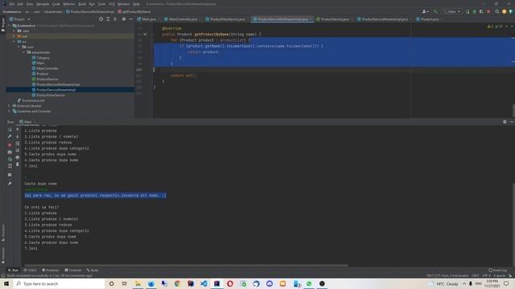This screenshot has width=515, height=289.
Task: Switch to the MainController.java editor tab
Action: pyautogui.click(x=181, y=19)
